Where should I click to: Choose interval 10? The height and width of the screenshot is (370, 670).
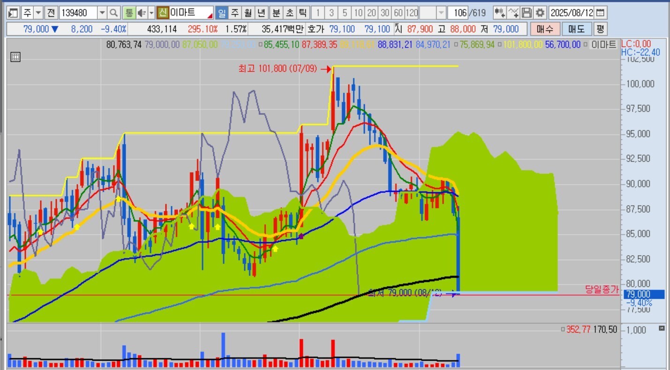tap(359, 13)
